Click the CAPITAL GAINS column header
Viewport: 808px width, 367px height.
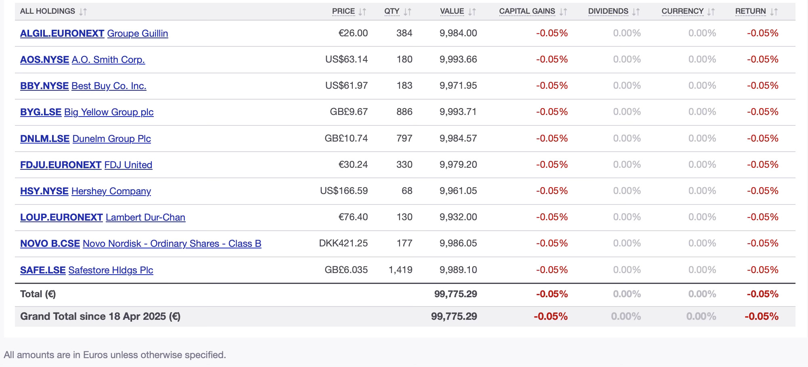(x=527, y=11)
